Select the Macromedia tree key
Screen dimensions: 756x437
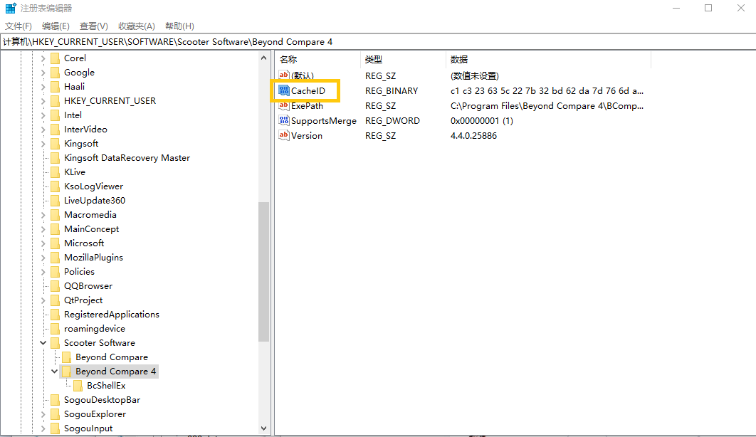click(x=90, y=215)
